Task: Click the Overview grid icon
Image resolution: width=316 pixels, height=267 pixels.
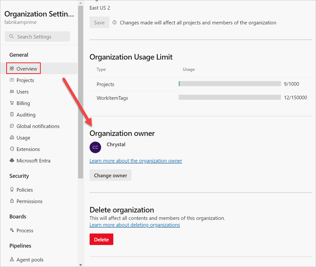Action: pyautogui.click(x=12, y=69)
